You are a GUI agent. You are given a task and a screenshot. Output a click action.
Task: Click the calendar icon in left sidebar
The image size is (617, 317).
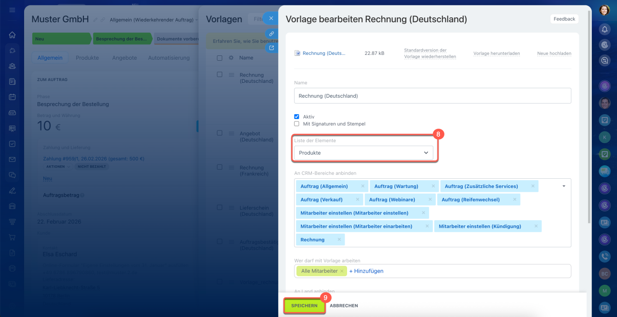coord(12,97)
